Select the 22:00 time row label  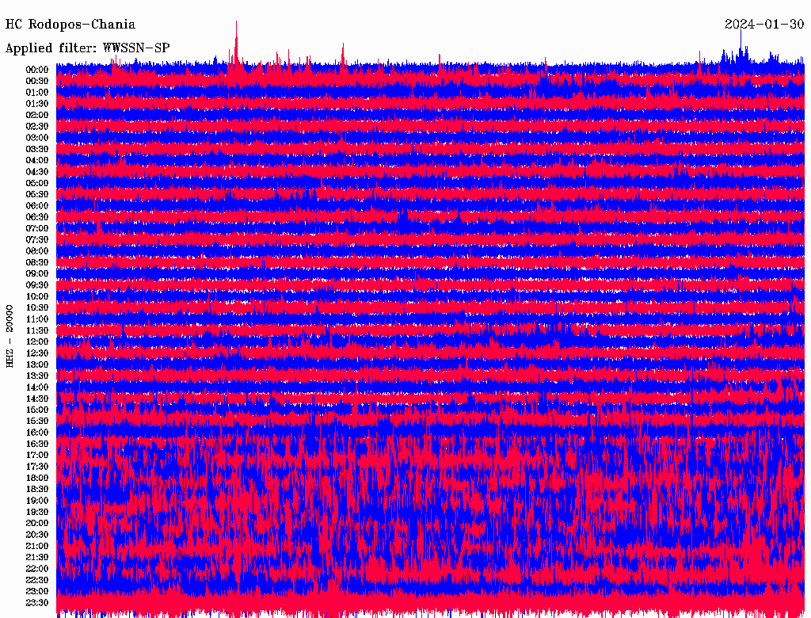tap(37, 568)
